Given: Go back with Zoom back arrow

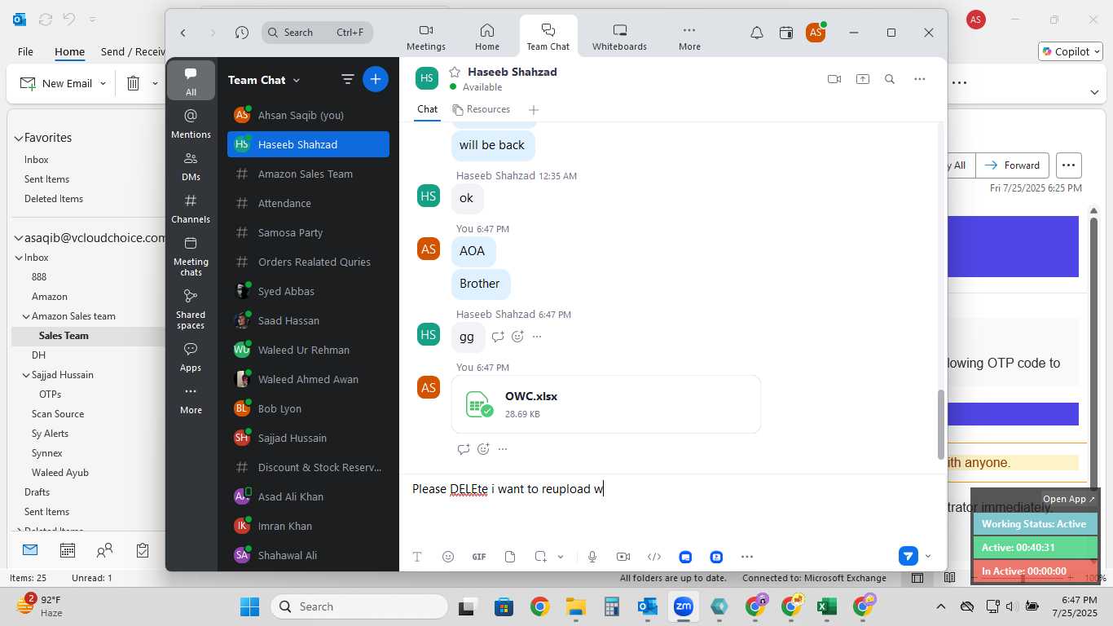Looking at the screenshot, I should [183, 33].
